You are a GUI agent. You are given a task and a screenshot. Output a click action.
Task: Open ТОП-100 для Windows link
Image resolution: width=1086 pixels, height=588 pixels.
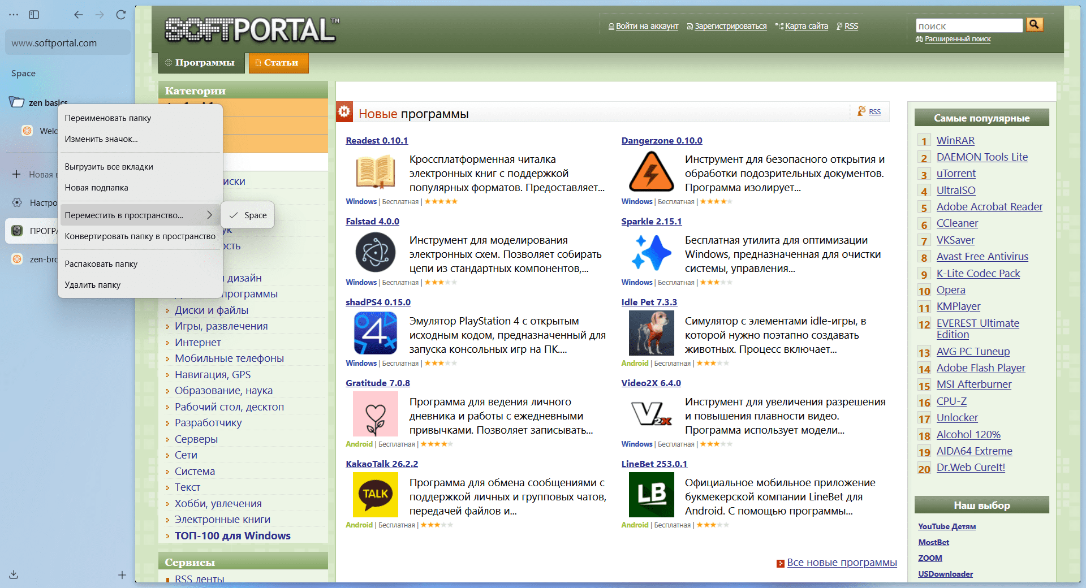click(x=232, y=536)
